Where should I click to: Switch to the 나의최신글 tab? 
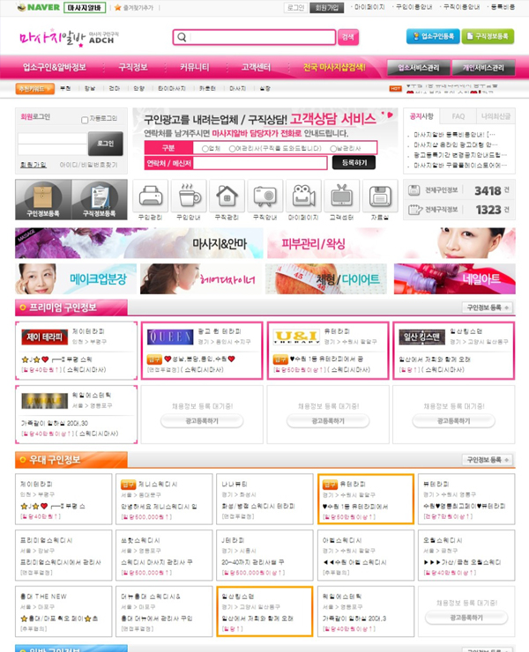[495, 116]
